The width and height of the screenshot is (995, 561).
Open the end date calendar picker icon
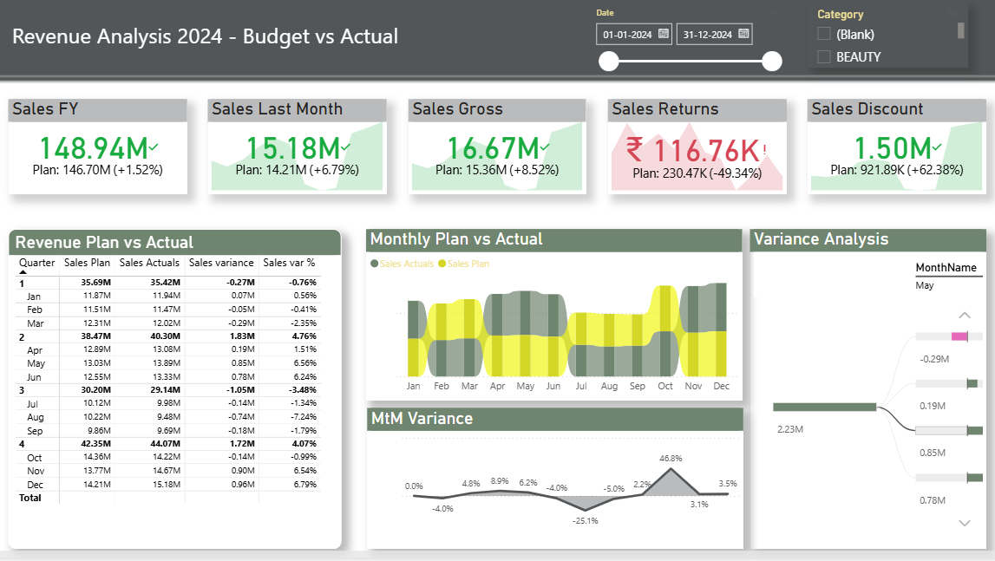click(x=743, y=34)
